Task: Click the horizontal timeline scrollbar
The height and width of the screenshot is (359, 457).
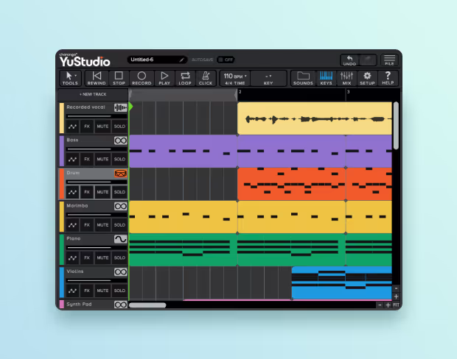Action: tap(147, 305)
